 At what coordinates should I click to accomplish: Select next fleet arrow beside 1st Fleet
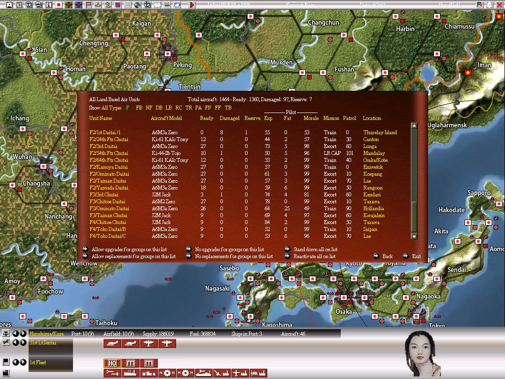pos(23,362)
